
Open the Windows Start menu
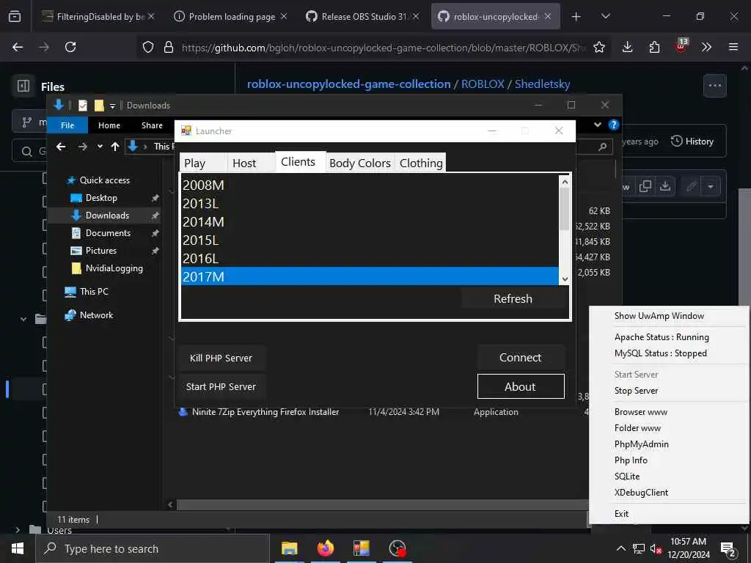click(18, 548)
